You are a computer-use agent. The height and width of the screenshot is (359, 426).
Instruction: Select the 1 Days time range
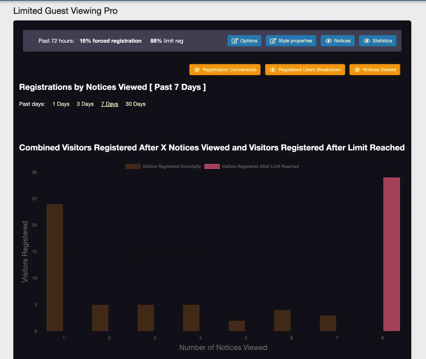tap(61, 104)
